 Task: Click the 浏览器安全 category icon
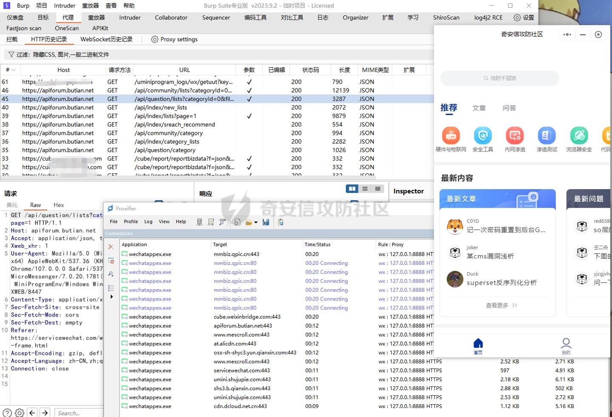pyautogui.click(x=579, y=136)
